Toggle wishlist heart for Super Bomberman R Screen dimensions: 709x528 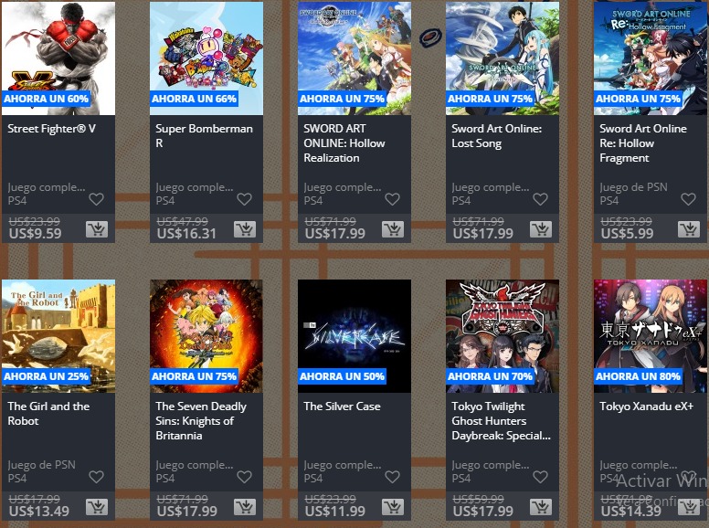click(x=244, y=199)
